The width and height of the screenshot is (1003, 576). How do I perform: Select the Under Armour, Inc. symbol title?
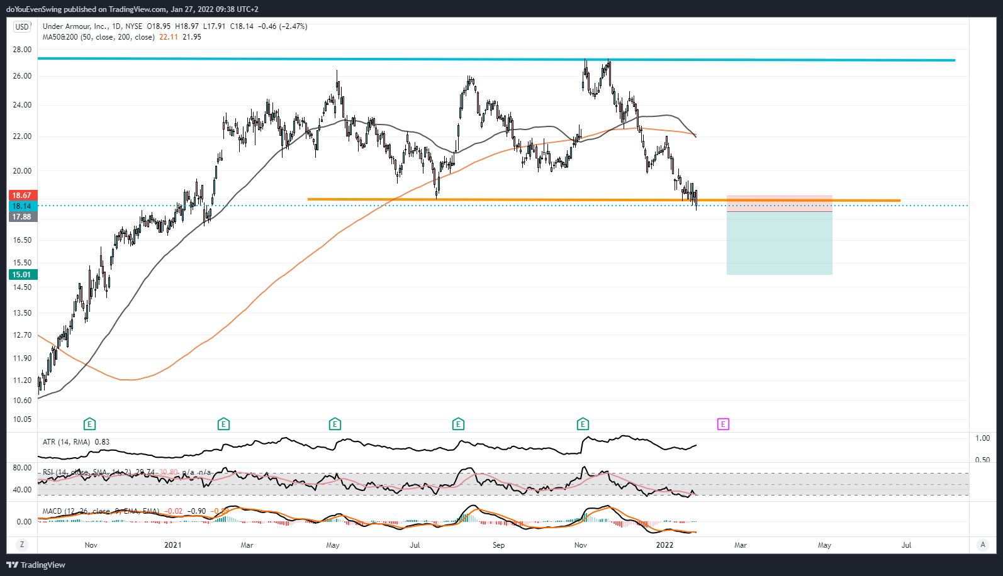[x=75, y=26]
